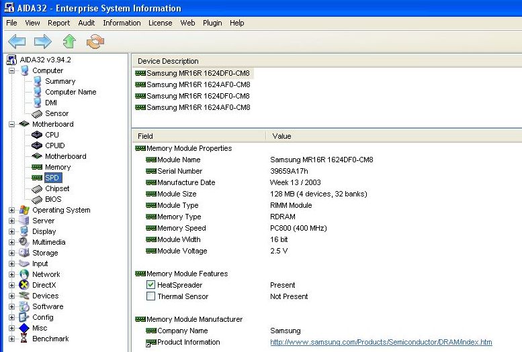This screenshot has height=352, width=522.
Task: Select the Input tree item
Action: point(40,263)
